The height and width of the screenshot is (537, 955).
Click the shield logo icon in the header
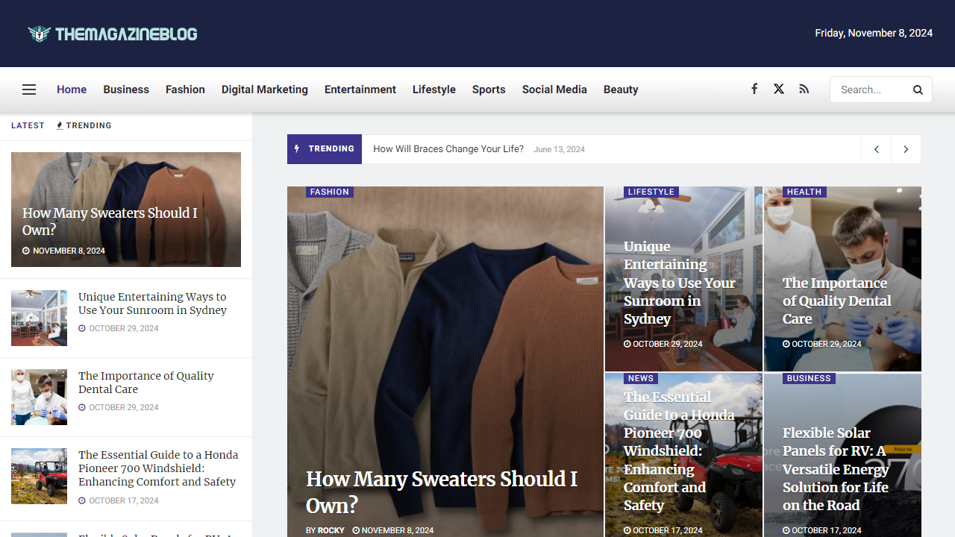(x=38, y=33)
